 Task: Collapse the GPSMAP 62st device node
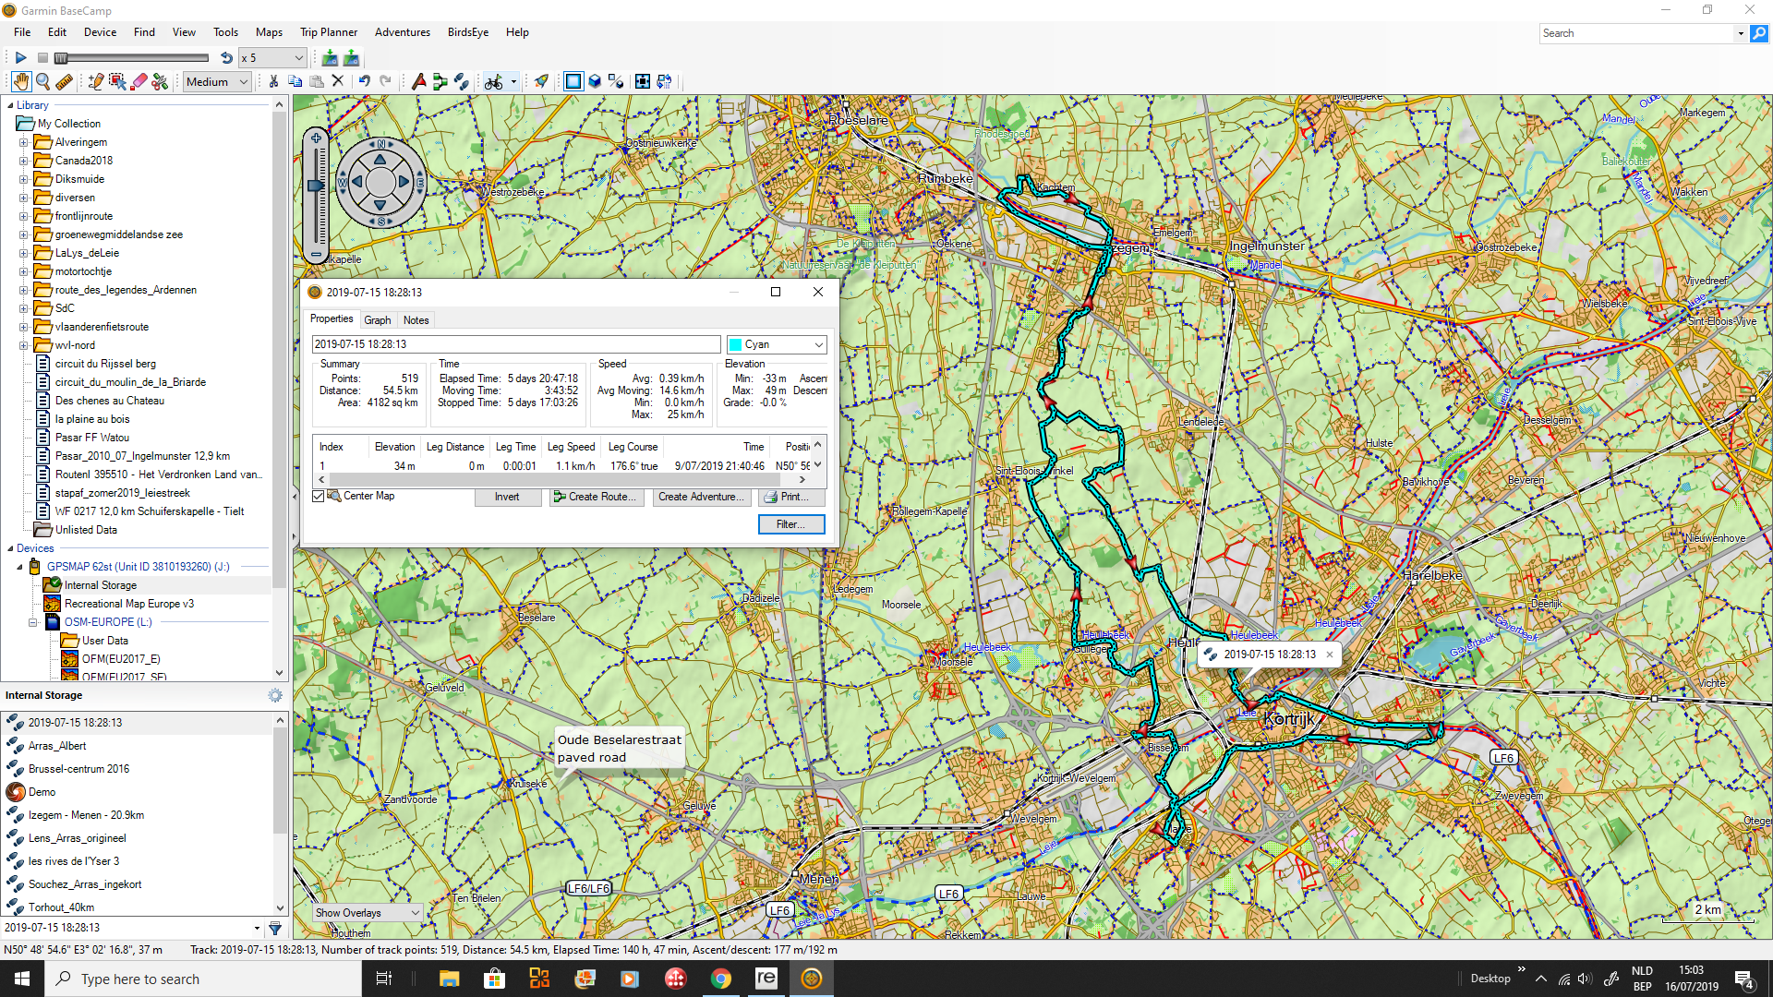tap(19, 567)
